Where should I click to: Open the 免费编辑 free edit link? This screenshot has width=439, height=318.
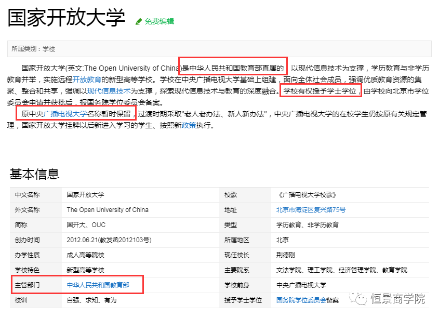(159, 21)
